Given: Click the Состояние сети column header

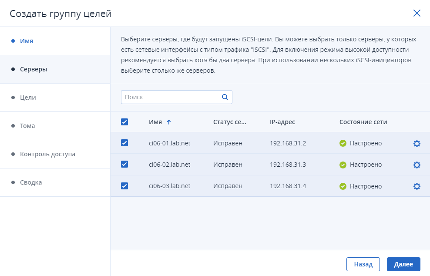Looking at the screenshot, I should 363,122.
